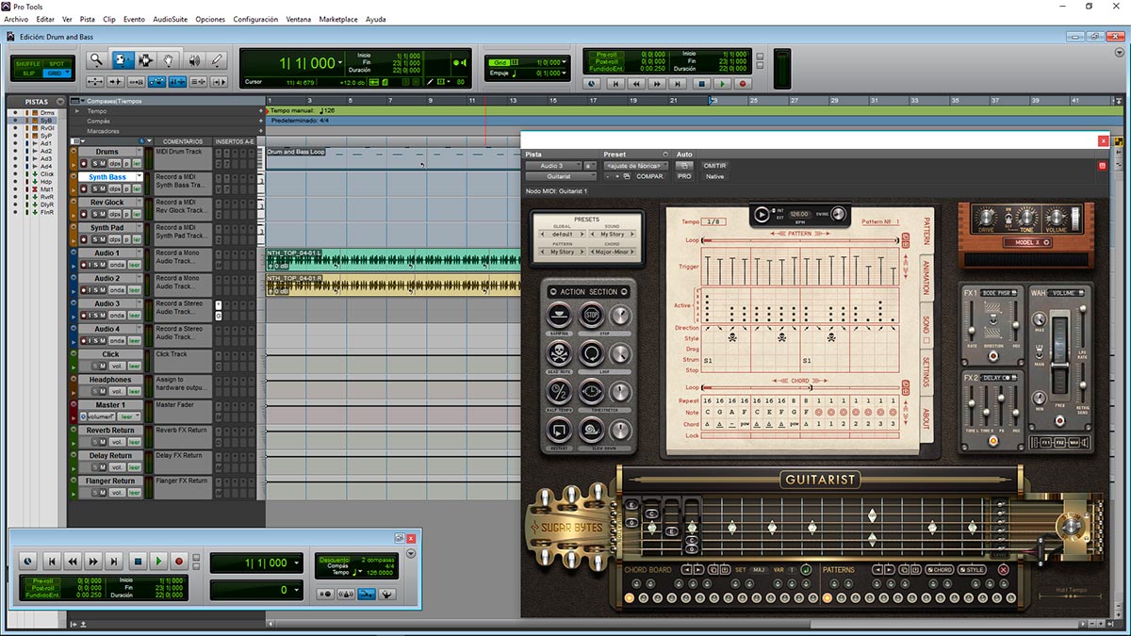
Task: Click the Stop sign action button in Guitarist
Action: coord(593,315)
